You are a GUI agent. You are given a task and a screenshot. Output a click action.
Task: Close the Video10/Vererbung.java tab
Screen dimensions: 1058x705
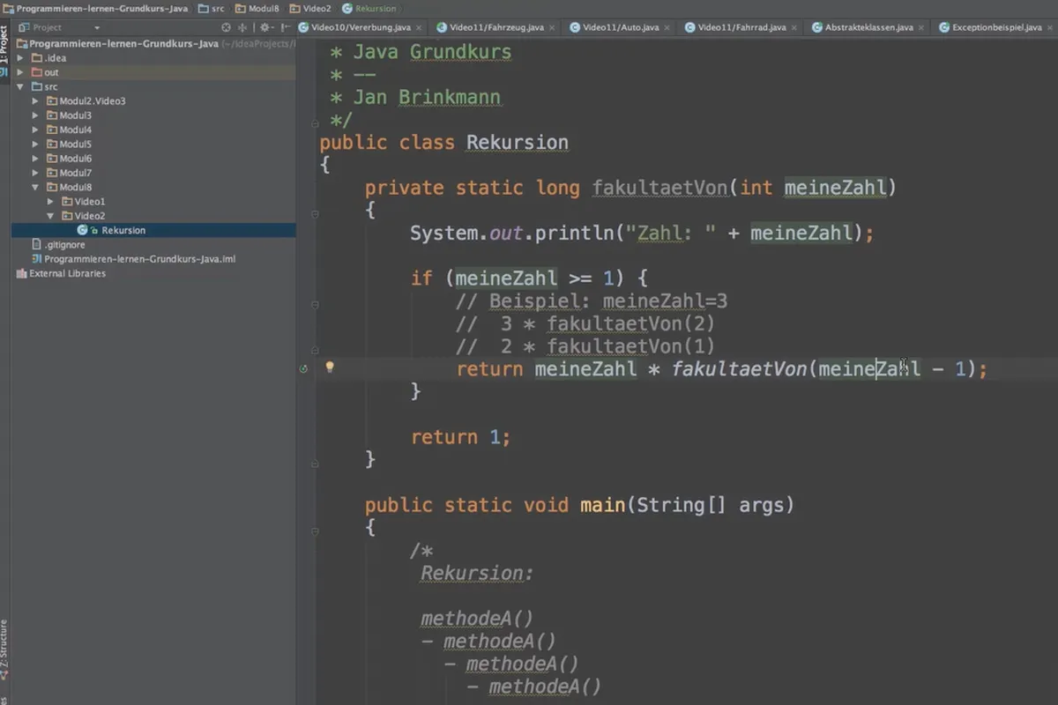(x=417, y=27)
